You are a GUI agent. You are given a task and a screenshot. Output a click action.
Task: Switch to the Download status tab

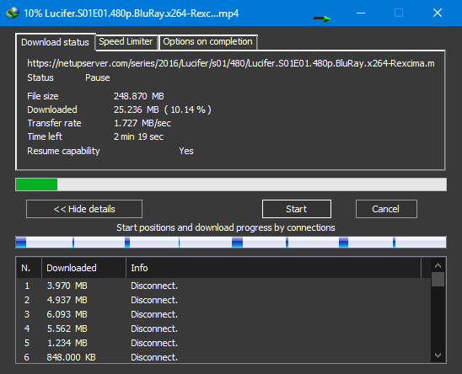(x=55, y=42)
